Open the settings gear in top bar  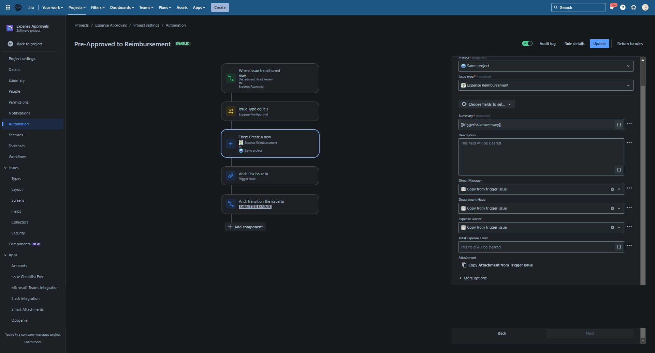(x=634, y=7)
